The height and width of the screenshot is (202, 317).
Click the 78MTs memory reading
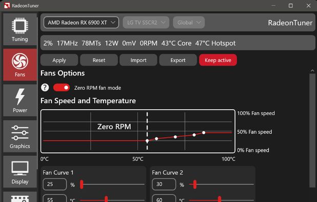click(91, 43)
